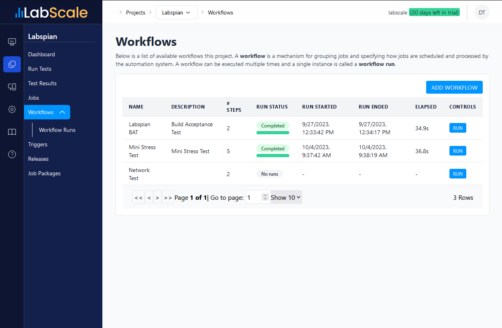Click Workflows breadcrumb

[220, 12]
